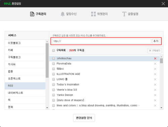Check the lines and colors checkbox

[53, 106]
